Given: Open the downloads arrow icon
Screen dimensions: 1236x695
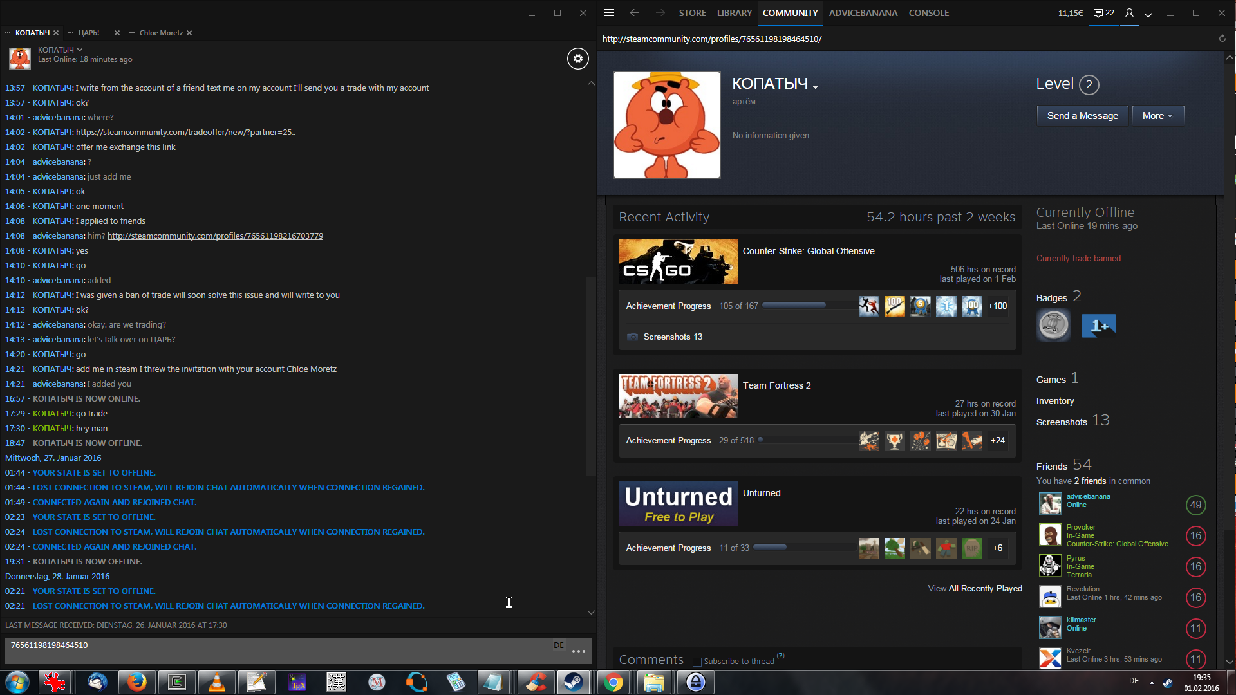Looking at the screenshot, I should 1148,13.
